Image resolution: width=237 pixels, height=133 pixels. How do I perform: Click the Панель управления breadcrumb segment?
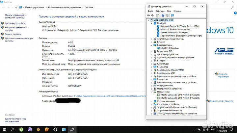click(35, 7)
